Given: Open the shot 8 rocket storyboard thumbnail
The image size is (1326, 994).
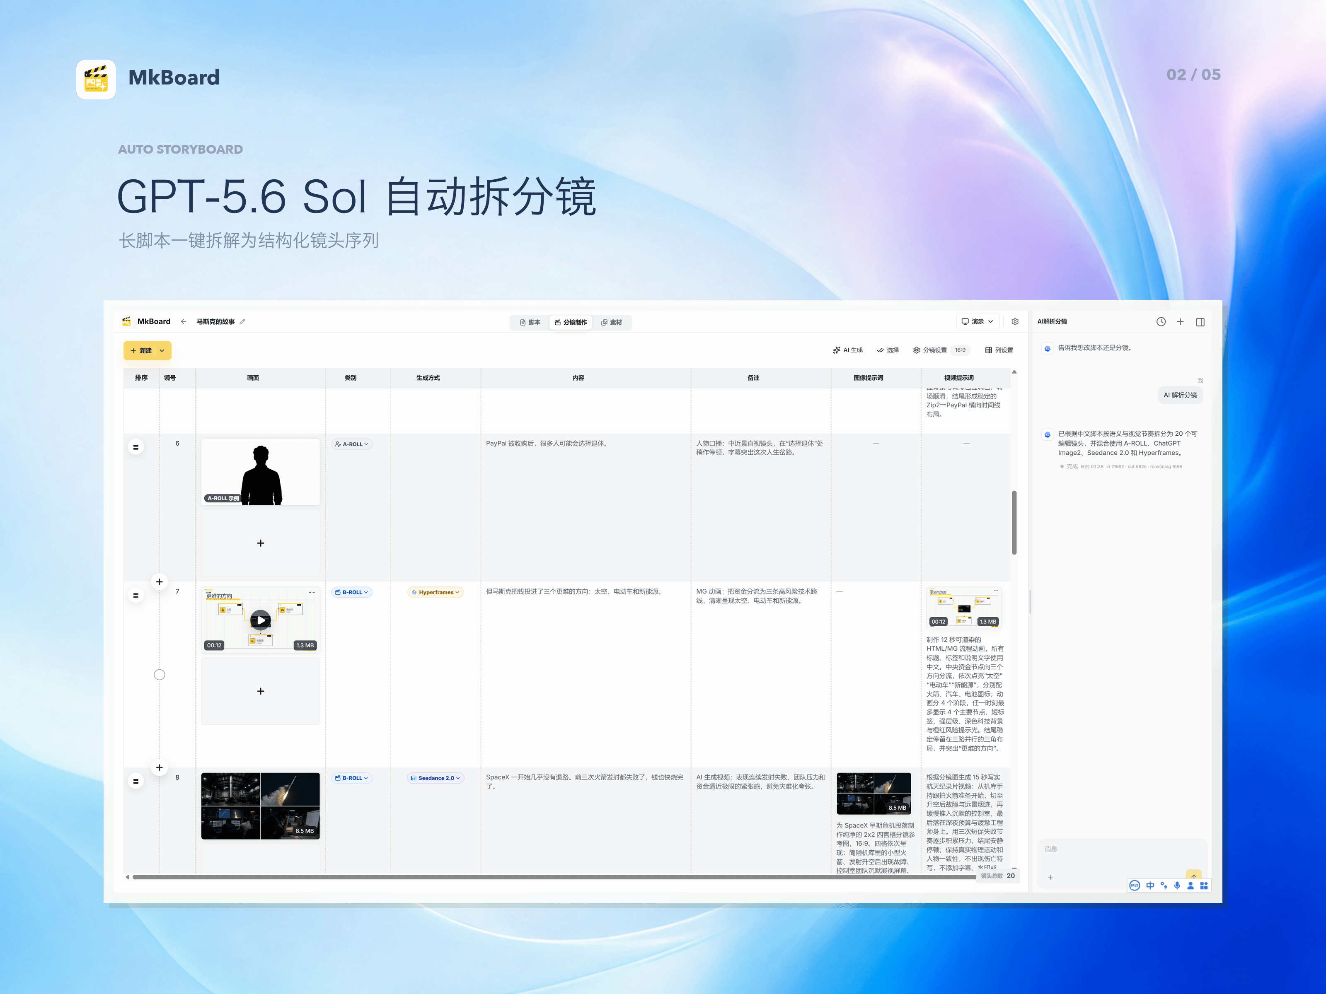Looking at the screenshot, I should click(260, 806).
